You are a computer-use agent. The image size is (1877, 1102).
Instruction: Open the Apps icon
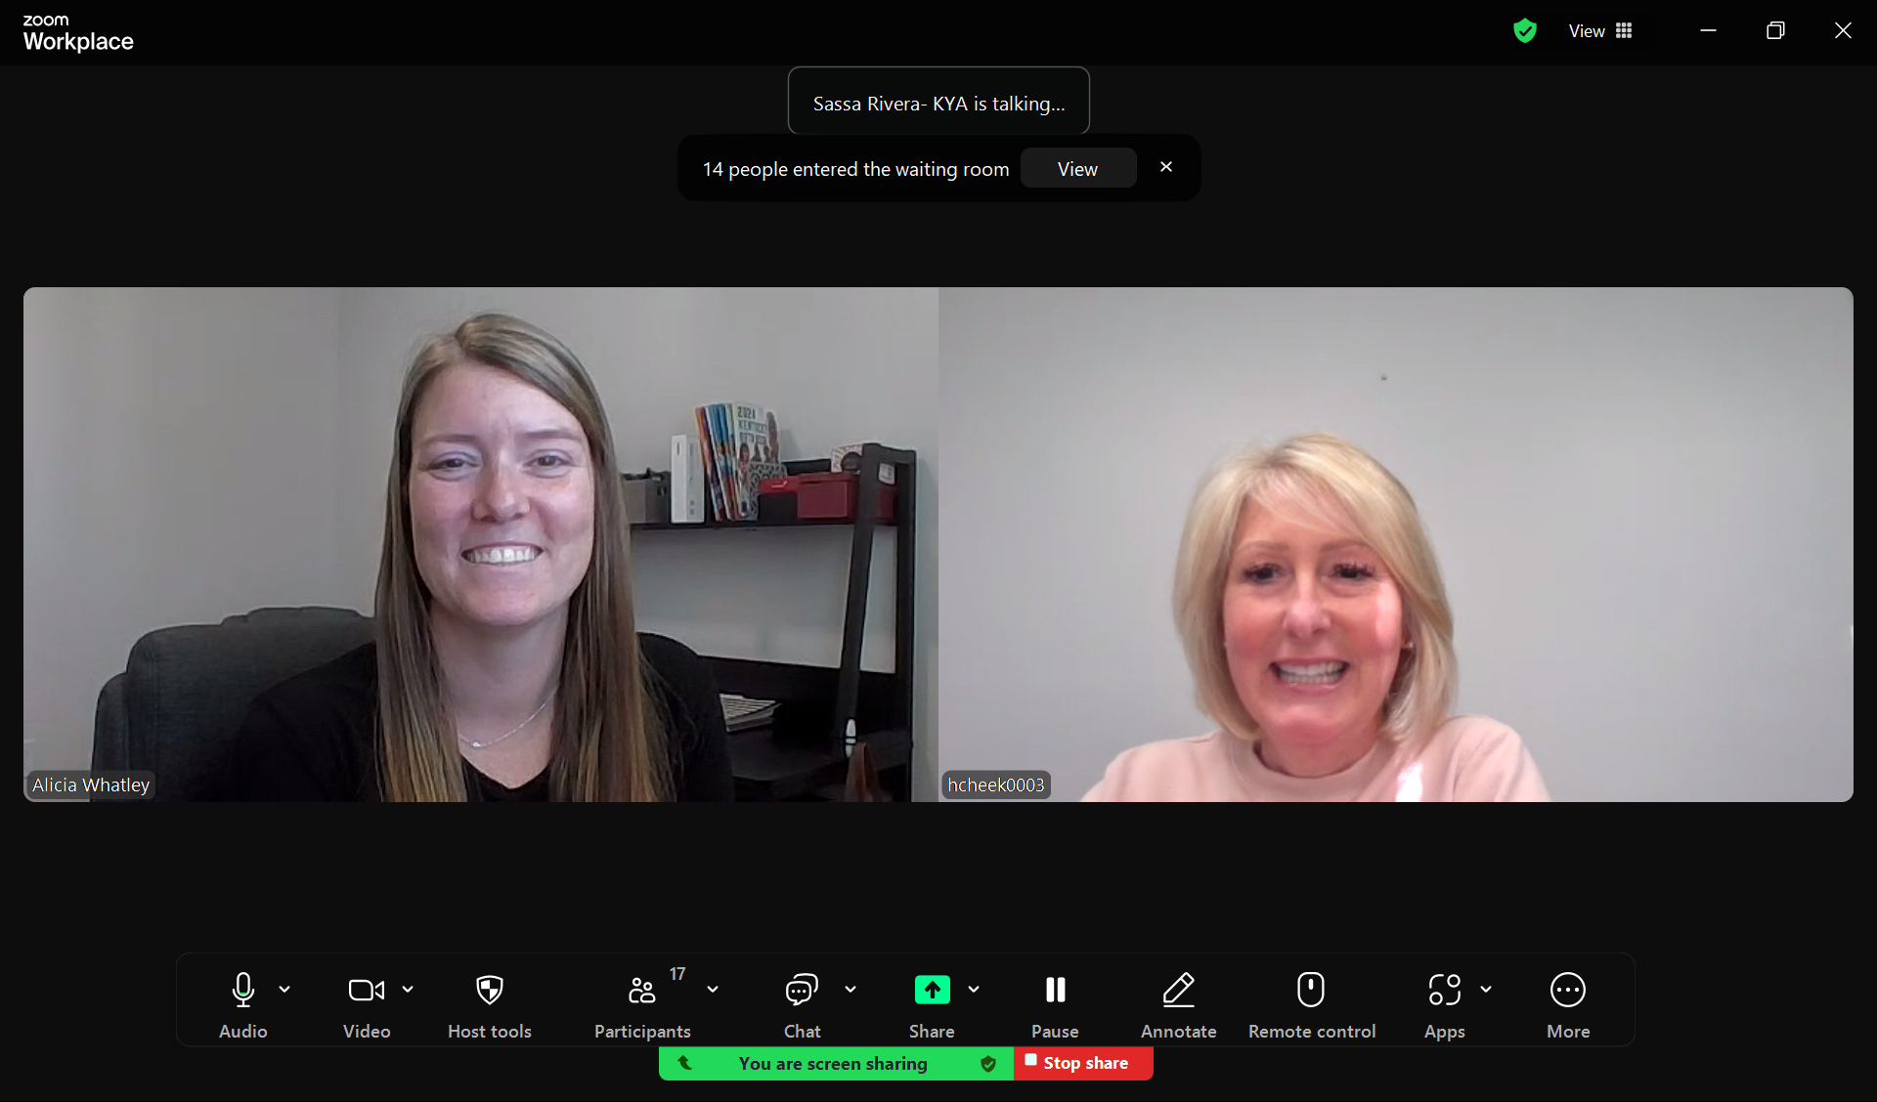click(1444, 991)
